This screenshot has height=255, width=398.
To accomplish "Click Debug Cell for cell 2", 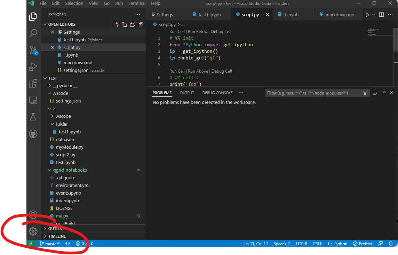I will [222, 71].
